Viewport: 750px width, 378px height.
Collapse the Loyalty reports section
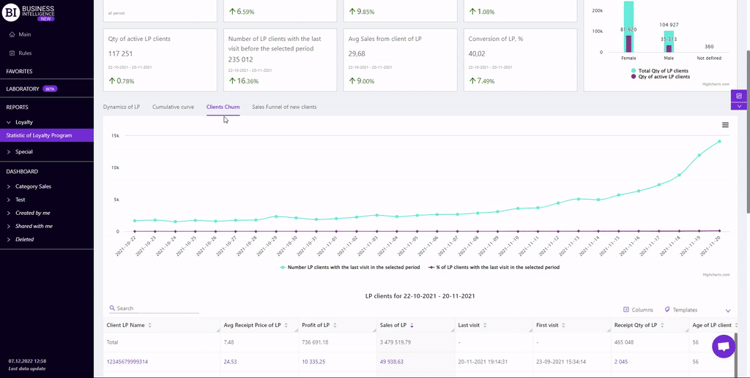[9, 122]
